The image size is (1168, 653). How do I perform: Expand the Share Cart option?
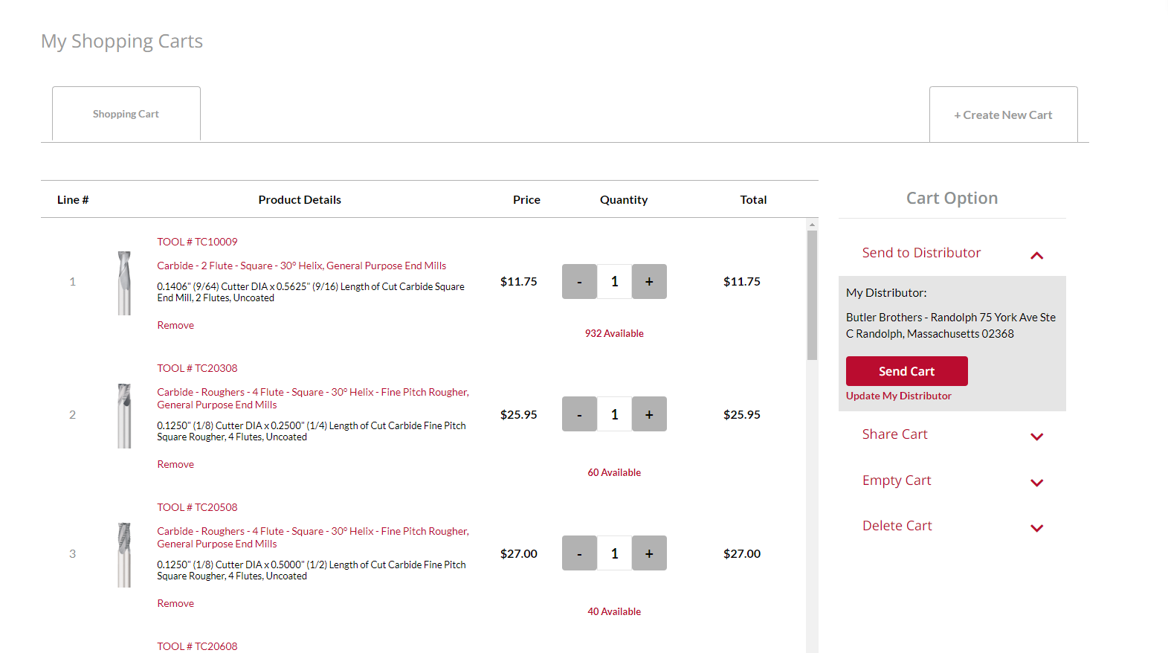[x=1036, y=436]
